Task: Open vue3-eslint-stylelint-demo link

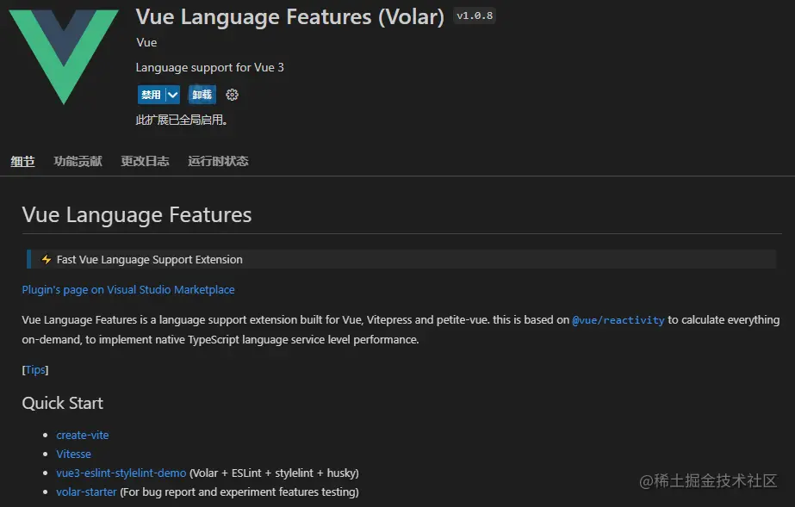Action: pyautogui.click(x=121, y=473)
